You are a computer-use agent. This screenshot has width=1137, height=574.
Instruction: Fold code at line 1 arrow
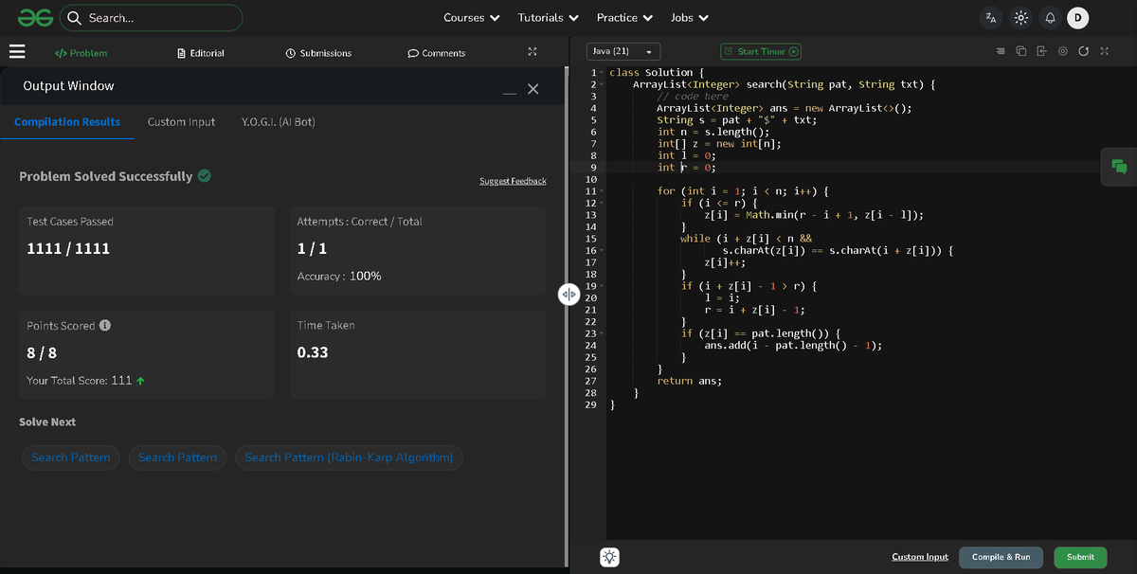click(601, 73)
